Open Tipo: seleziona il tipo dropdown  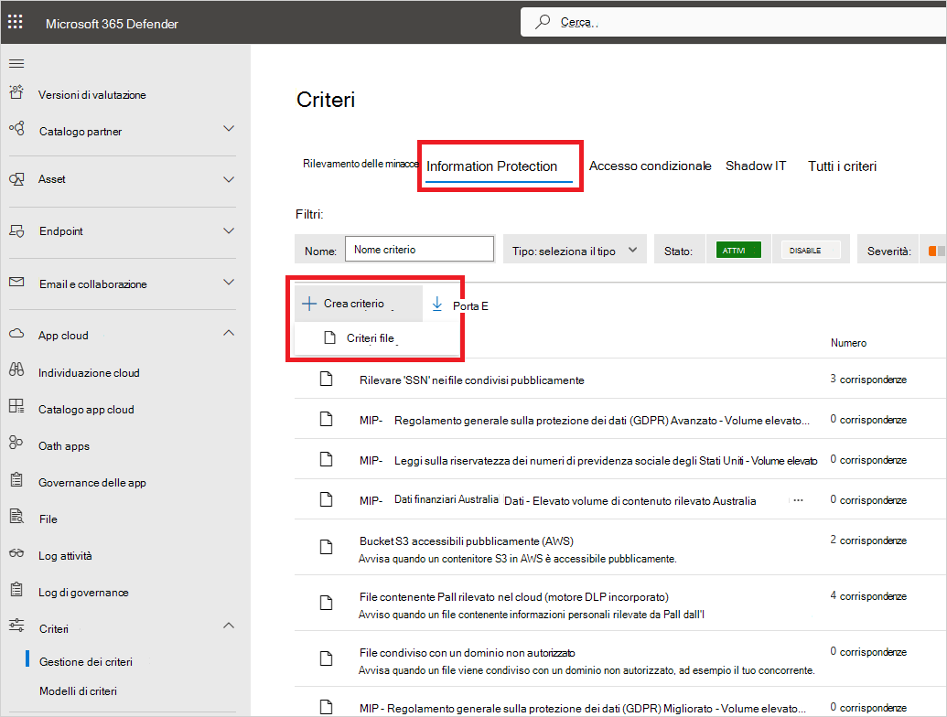[575, 250]
